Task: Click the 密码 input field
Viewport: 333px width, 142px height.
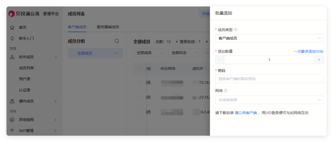Action: click(269, 79)
